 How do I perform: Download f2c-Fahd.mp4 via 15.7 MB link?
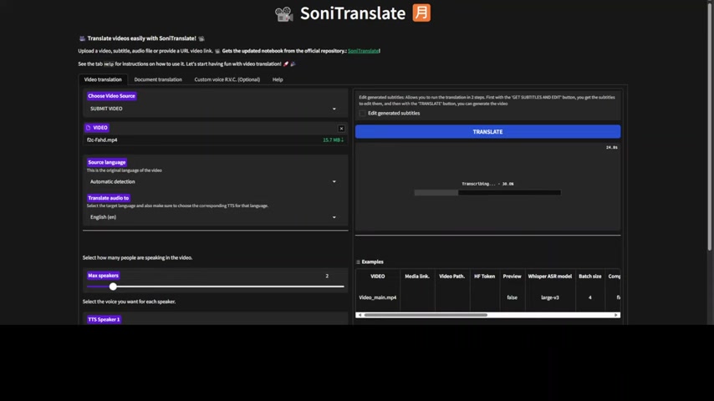point(333,140)
